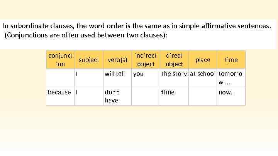Screen dimensions: 278x156
Task: Select the "now." cell in last row
Action: (225, 92)
